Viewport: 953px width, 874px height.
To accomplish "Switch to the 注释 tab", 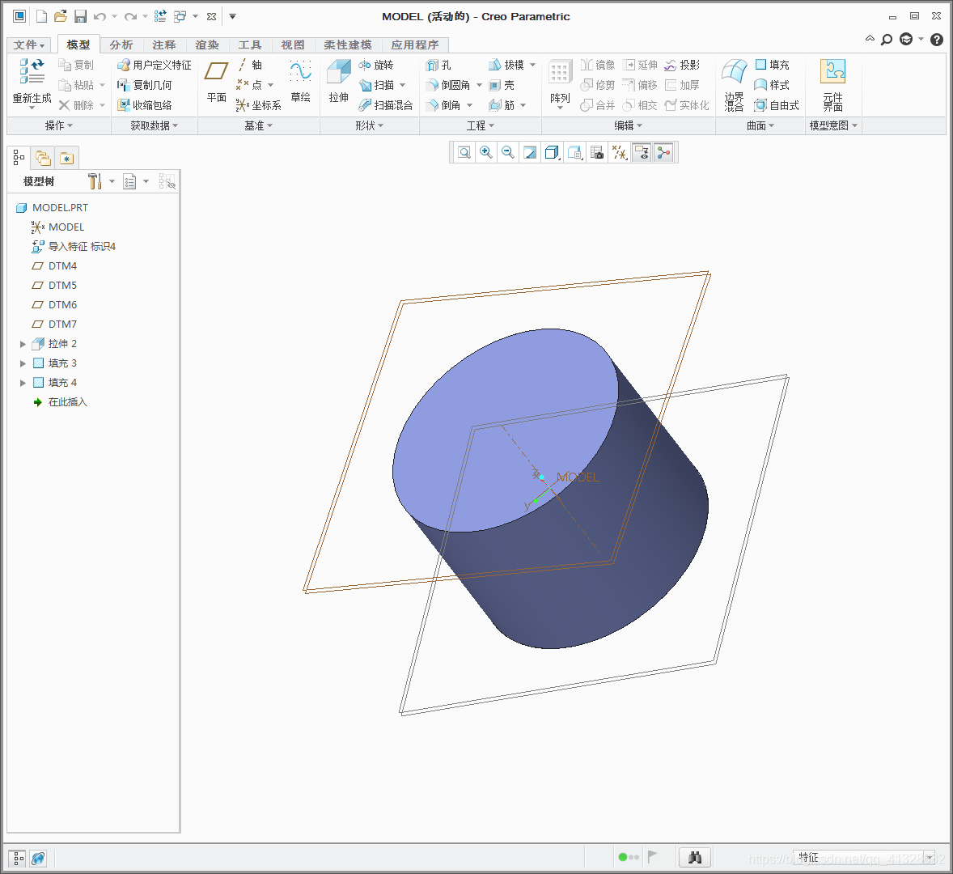I will pos(164,45).
